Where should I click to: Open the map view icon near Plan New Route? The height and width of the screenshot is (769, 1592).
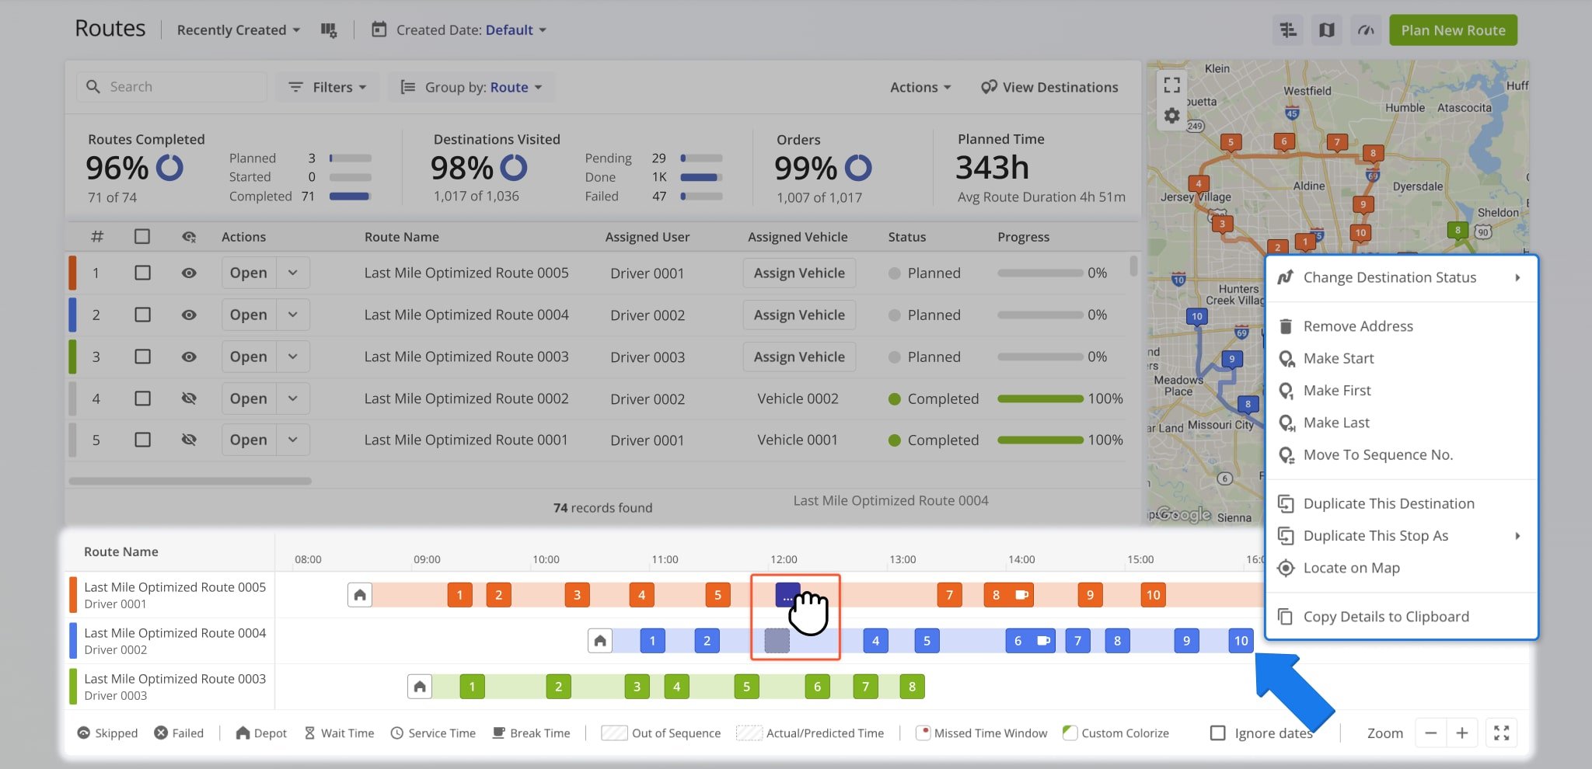(x=1327, y=30)
